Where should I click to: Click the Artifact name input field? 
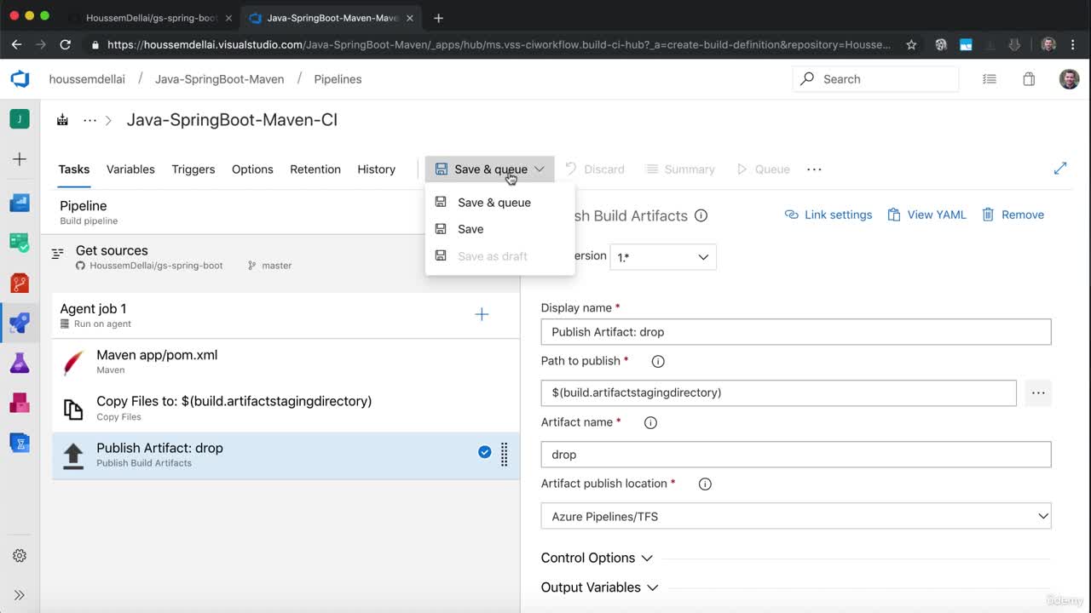tap(796, 455)
